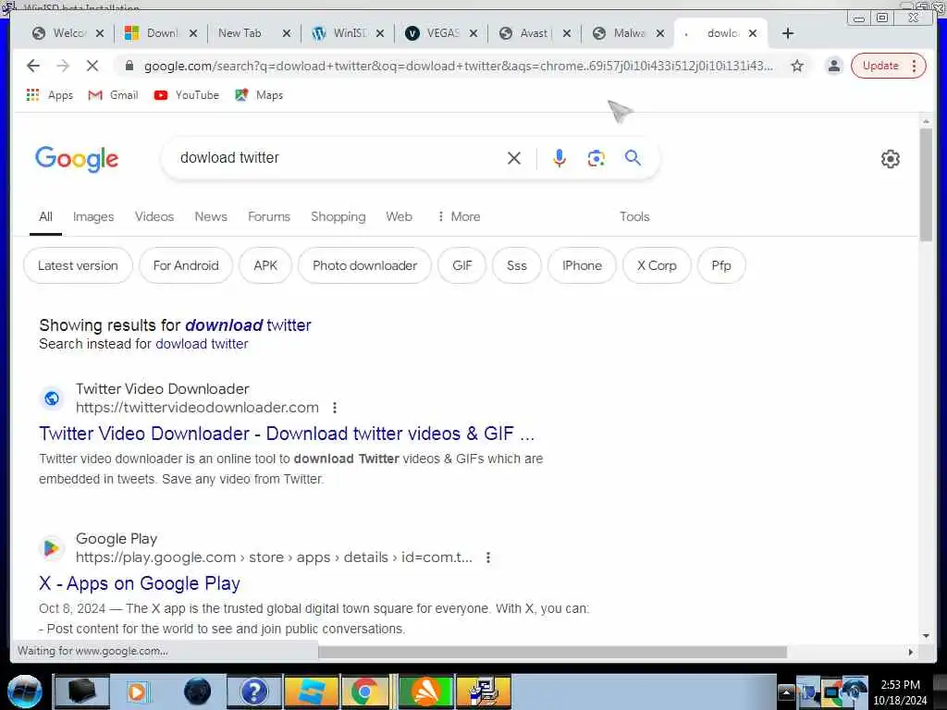Select the 'For Android' suggestion chip
The height and width of the screenshot is (710, 947).
pos(186,265)
